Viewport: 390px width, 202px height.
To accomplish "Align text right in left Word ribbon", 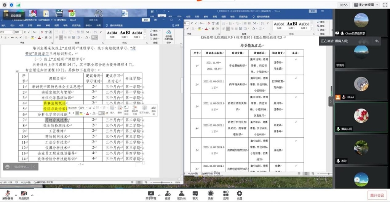I will click(65, 38).
